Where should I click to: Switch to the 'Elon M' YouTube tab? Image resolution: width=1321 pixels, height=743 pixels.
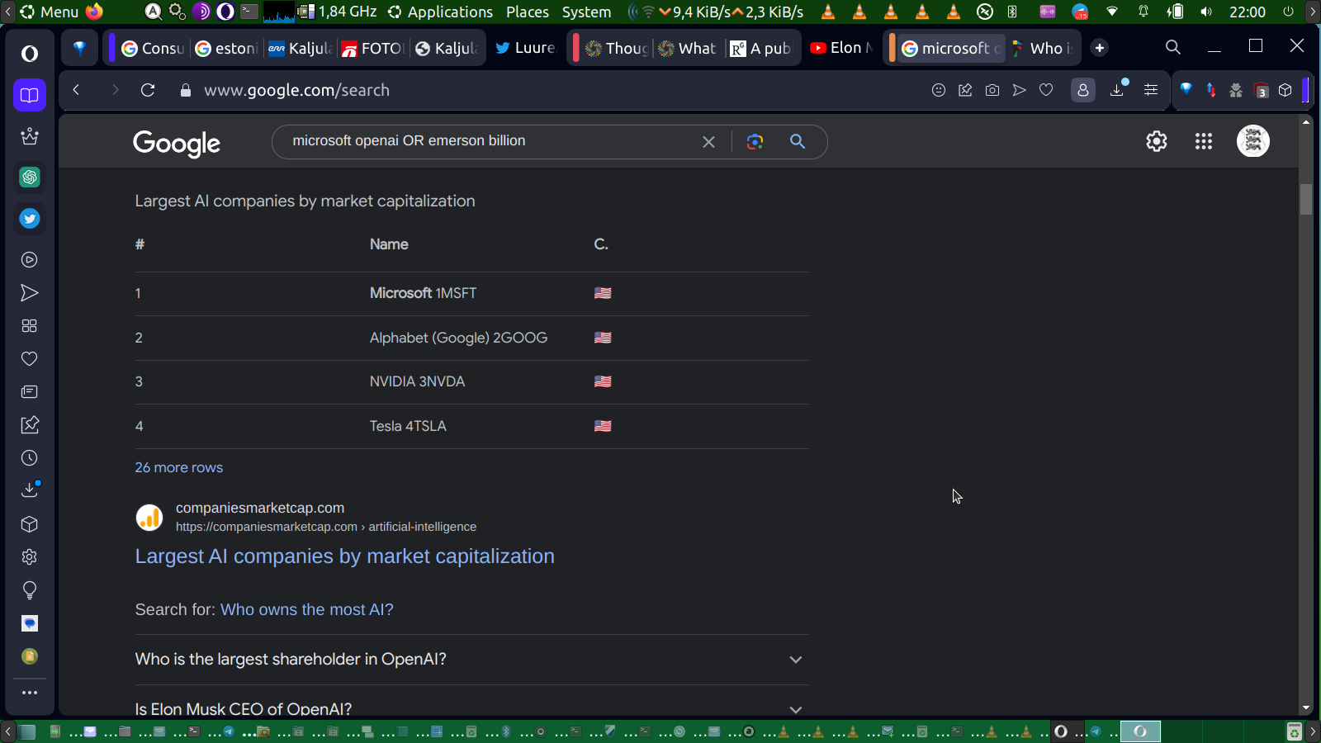click(840, 48)
